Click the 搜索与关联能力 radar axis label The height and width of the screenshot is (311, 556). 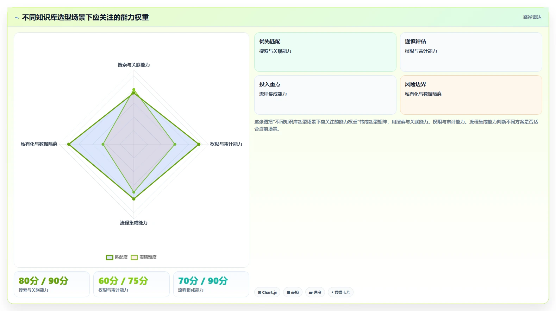[x=134, y=65]
